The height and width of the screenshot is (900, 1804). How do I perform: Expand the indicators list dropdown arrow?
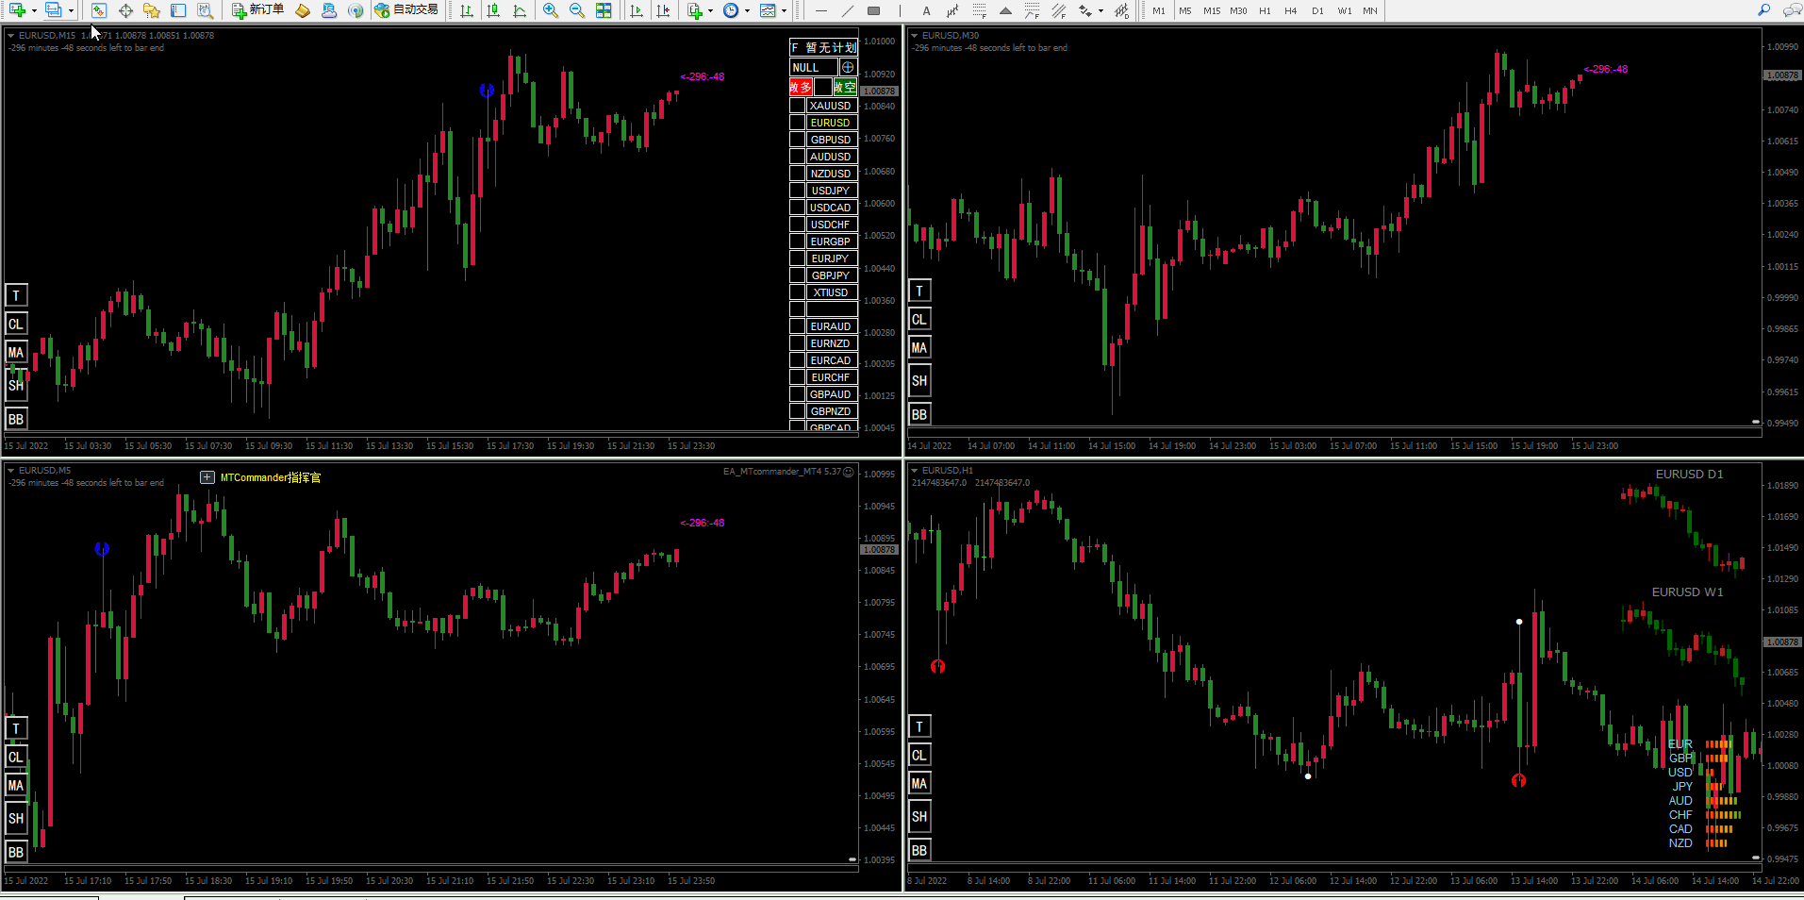tap(710, 10)
